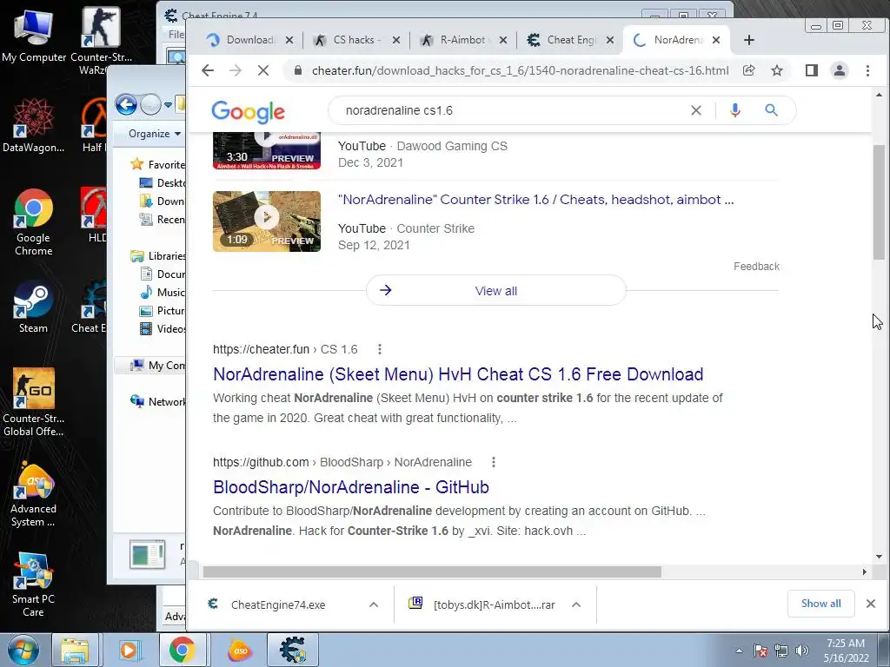Show hidden system tray icons

[739, 650]
